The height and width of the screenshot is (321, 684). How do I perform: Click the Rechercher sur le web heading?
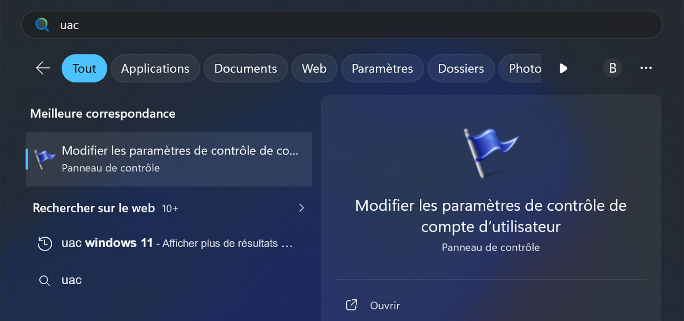[94, 208]
